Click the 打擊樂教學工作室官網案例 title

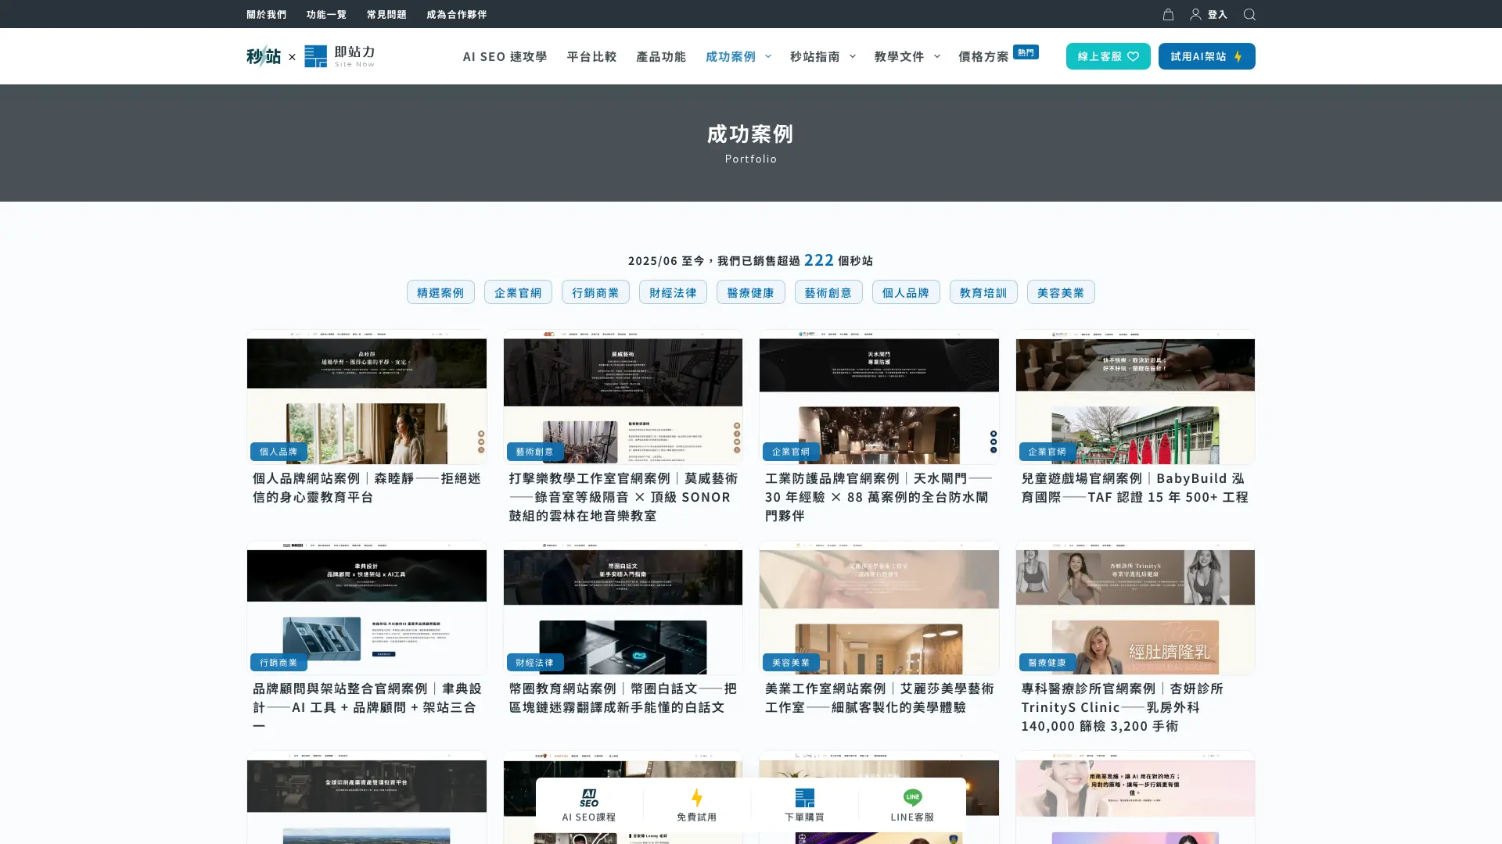click(623, 496)
